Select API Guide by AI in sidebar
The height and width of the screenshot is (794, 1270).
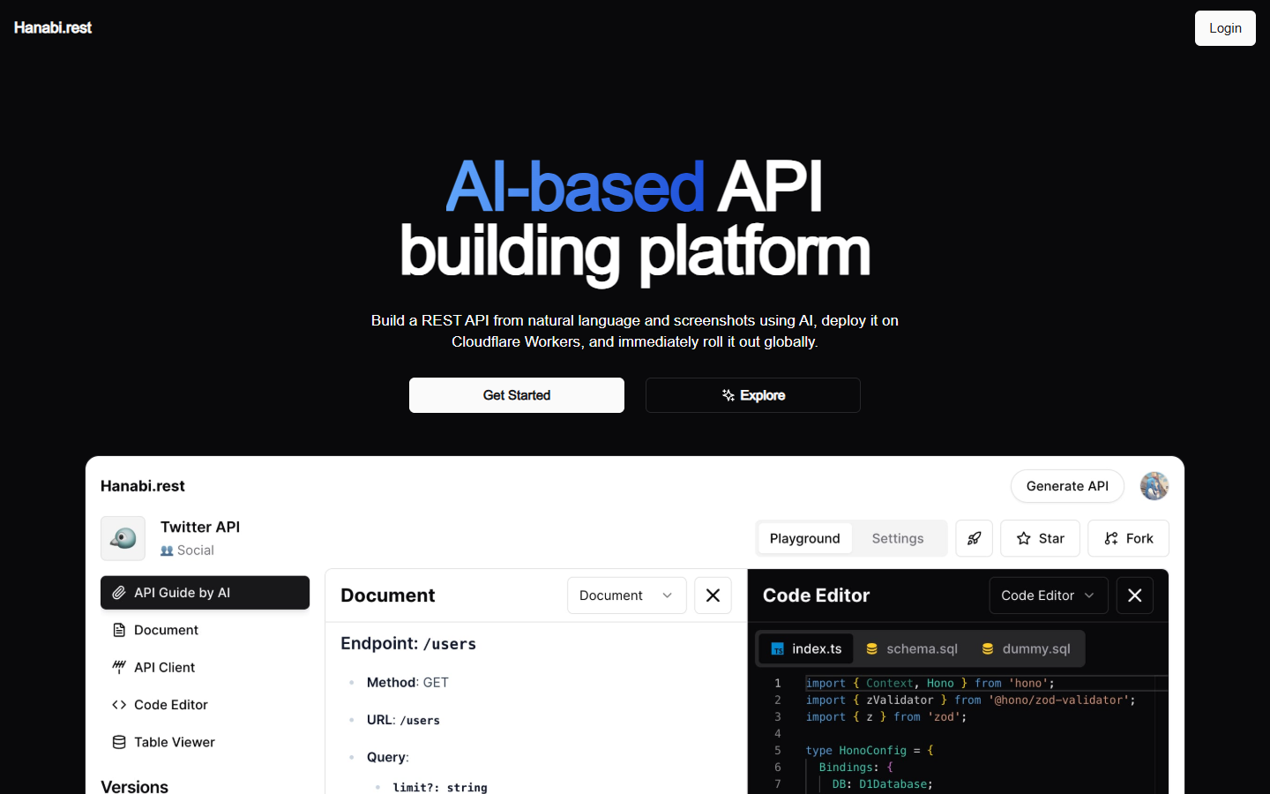coord(205,593)
